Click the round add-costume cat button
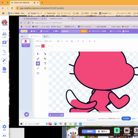This screenshot has height=138, width=138. coord(27,115)
